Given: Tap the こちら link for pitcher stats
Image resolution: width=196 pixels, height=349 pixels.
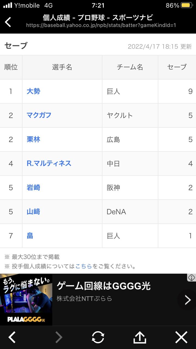Looking at the screenshot, I should click(84, 266).
